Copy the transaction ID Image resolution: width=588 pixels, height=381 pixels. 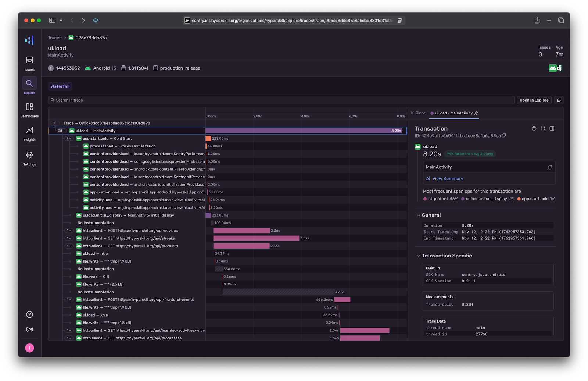504,135
